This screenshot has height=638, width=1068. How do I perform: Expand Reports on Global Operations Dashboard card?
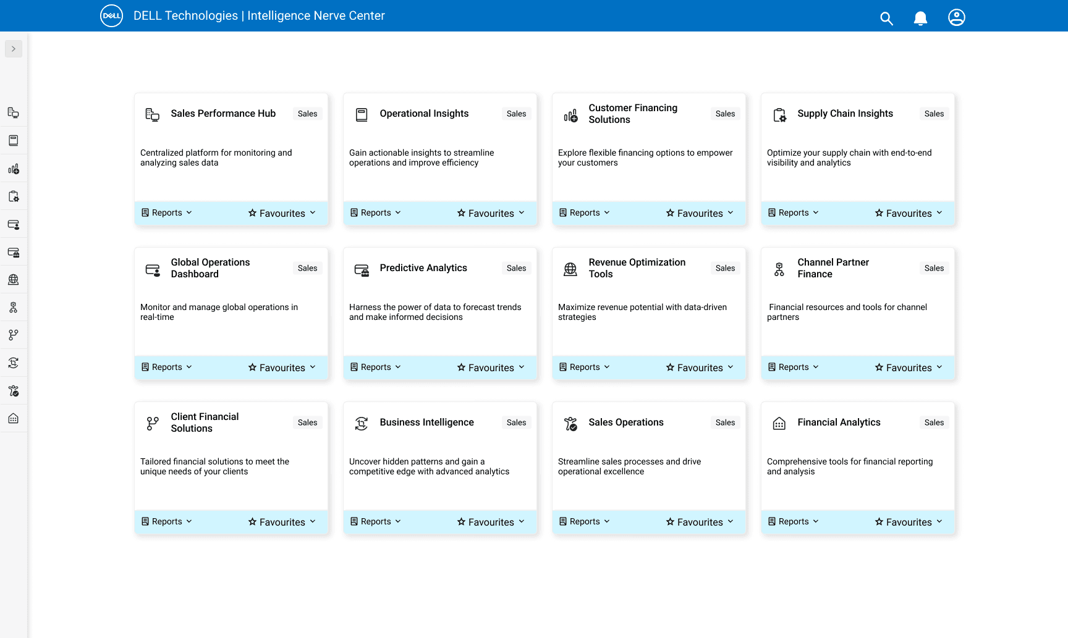pyautogui.click(x=167, y=367)
